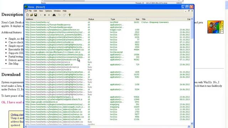Click the Save floppy disk icon
The height and width of the screenshot is (128, 228).
36,15
